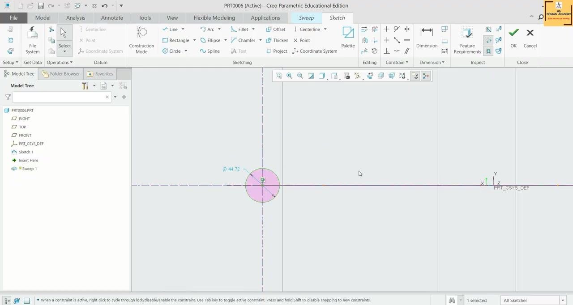
Task: Open Feature Requirements
Action: pyautogui.click(x=467, y=40)
